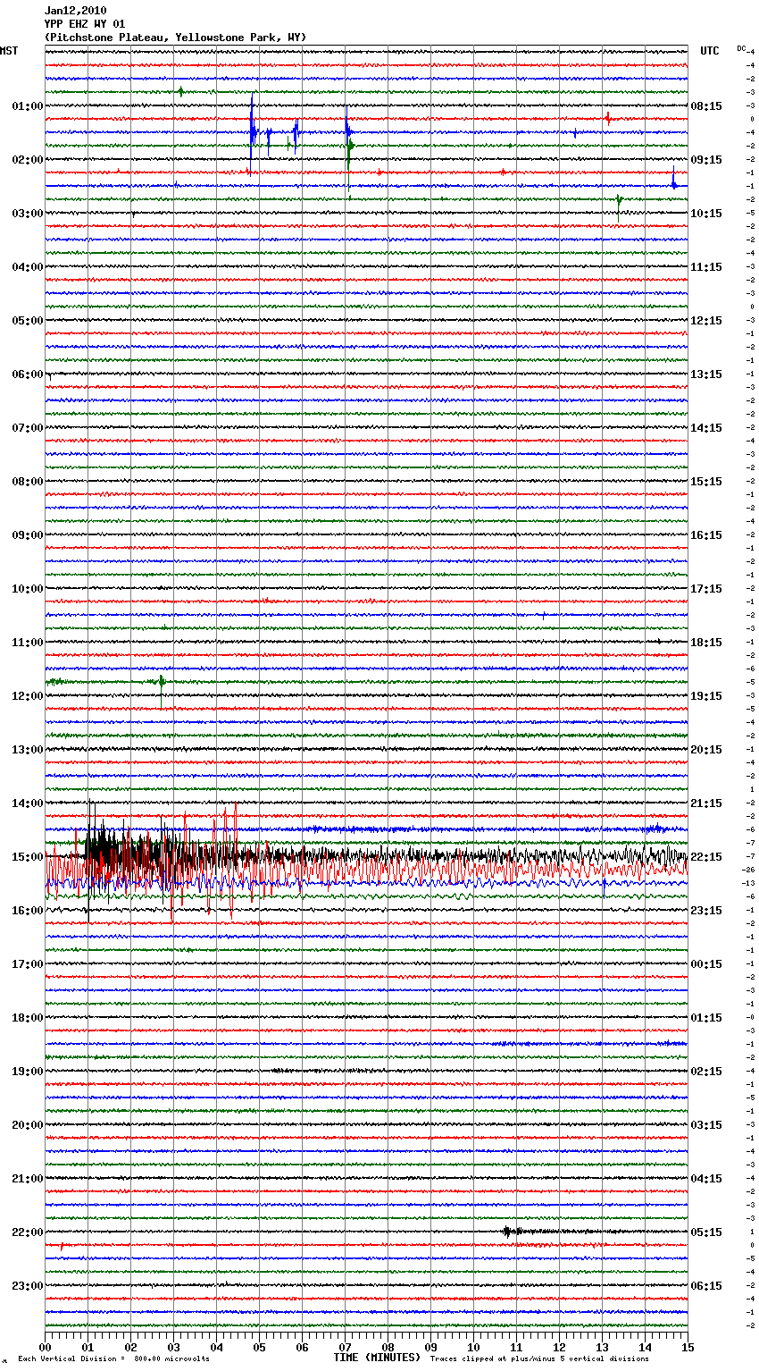Image resolution: width=759 pixels, height=1371 pixels.
Task: Select the 19:15 UTC time label
Action: 706,696
